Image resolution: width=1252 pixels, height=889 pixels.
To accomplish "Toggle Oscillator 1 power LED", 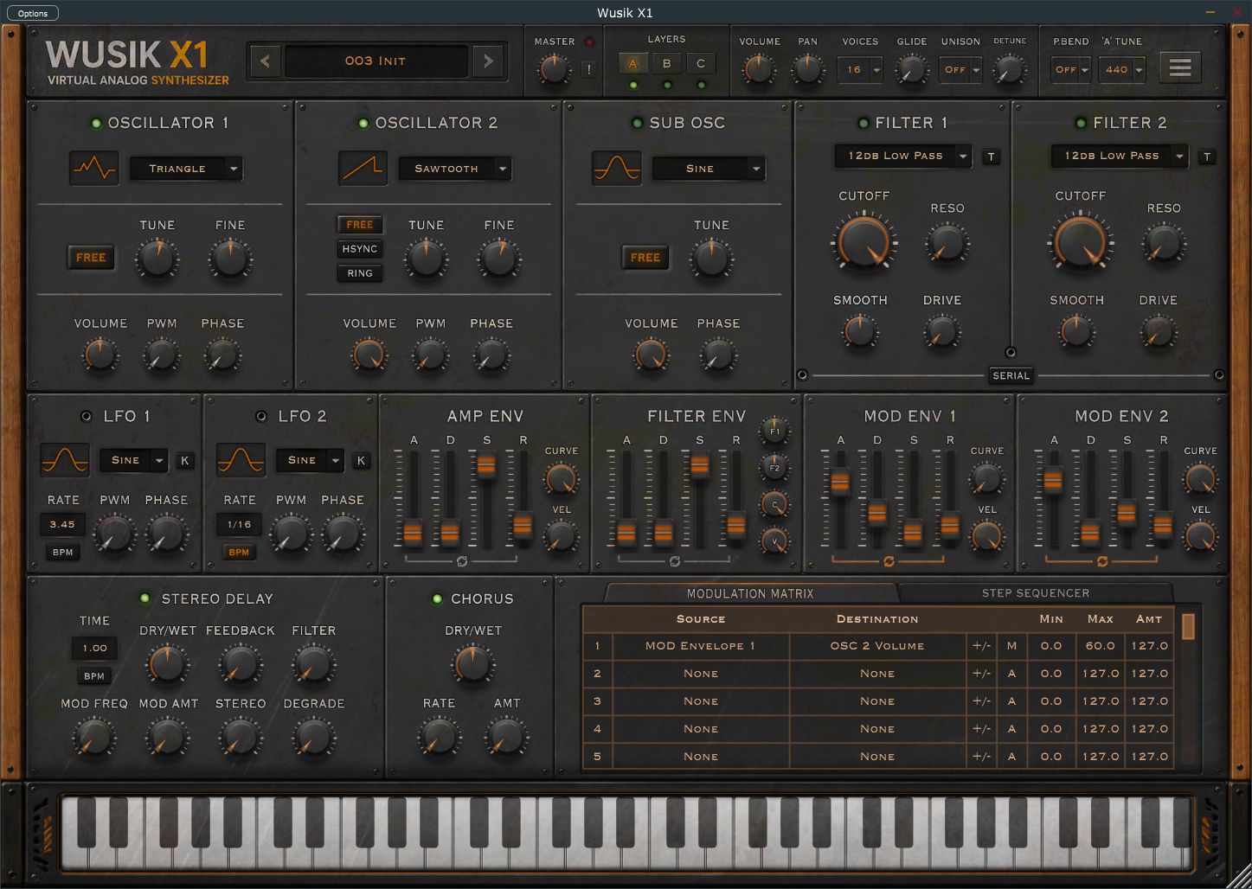I will pyautogui.click(x=97, y=124).
